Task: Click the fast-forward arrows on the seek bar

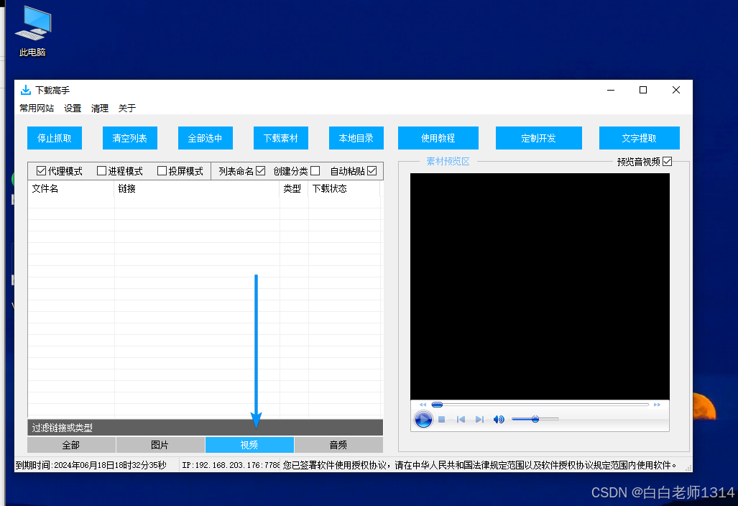Action: point(657,405)
